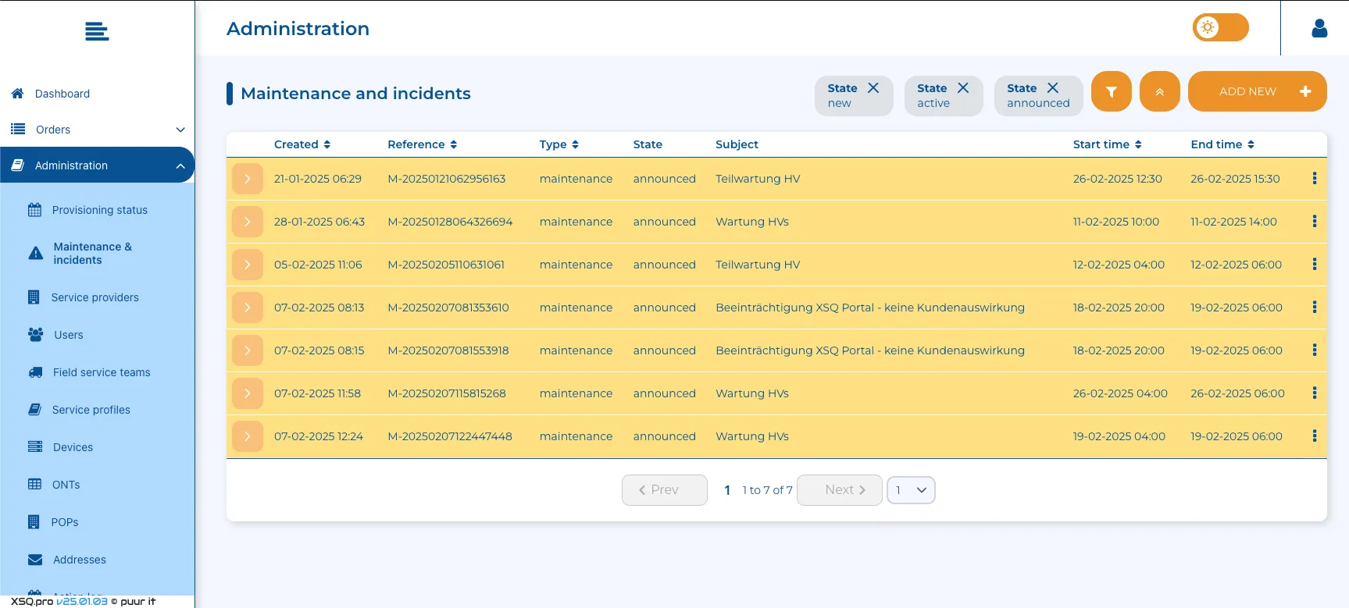Sort table by Start time column
1349x608 pixels.
click(x=1108, y=144)
